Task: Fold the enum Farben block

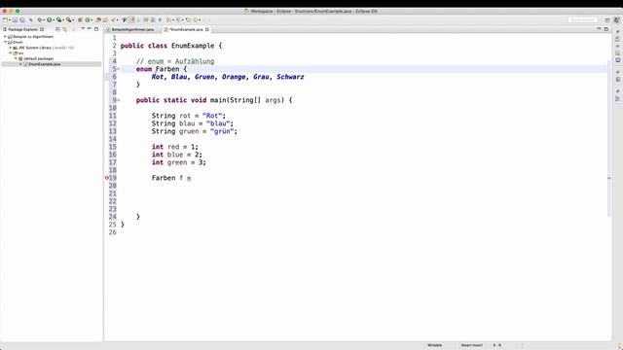Action: click(118, 69)
